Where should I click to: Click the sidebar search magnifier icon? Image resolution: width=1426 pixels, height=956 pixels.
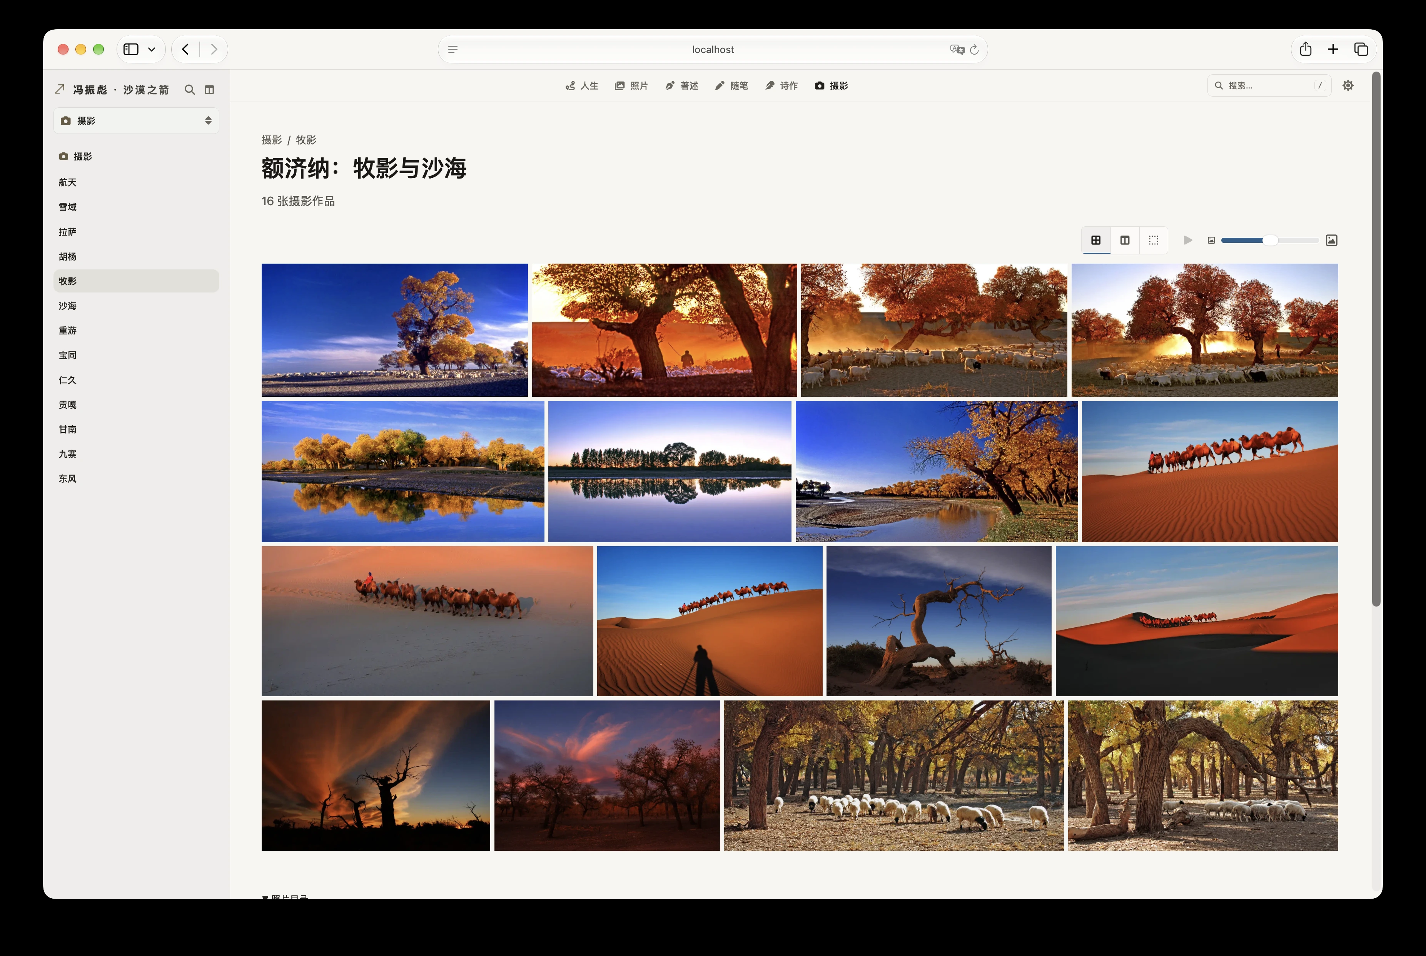pyautogui.click(x=190, y=90)
